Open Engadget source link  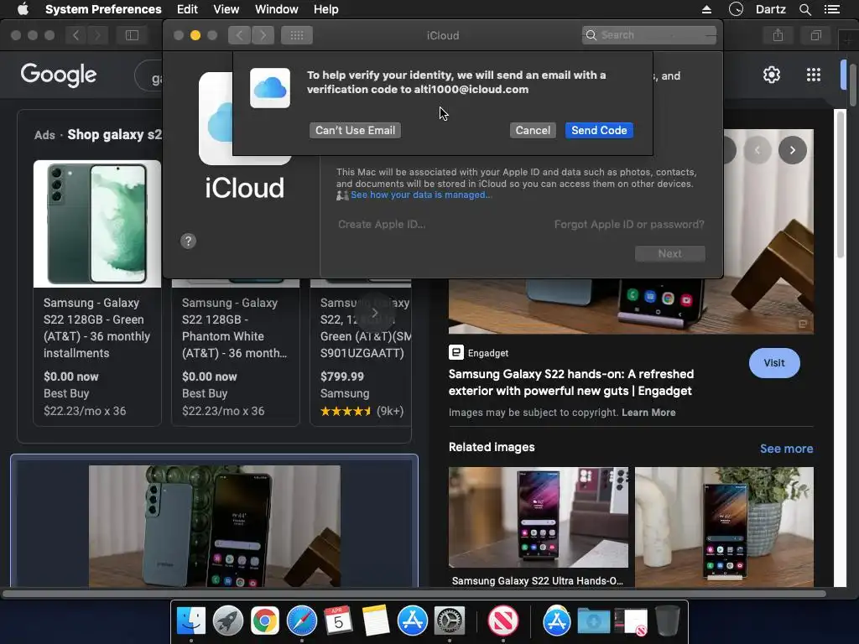(479, 353)
